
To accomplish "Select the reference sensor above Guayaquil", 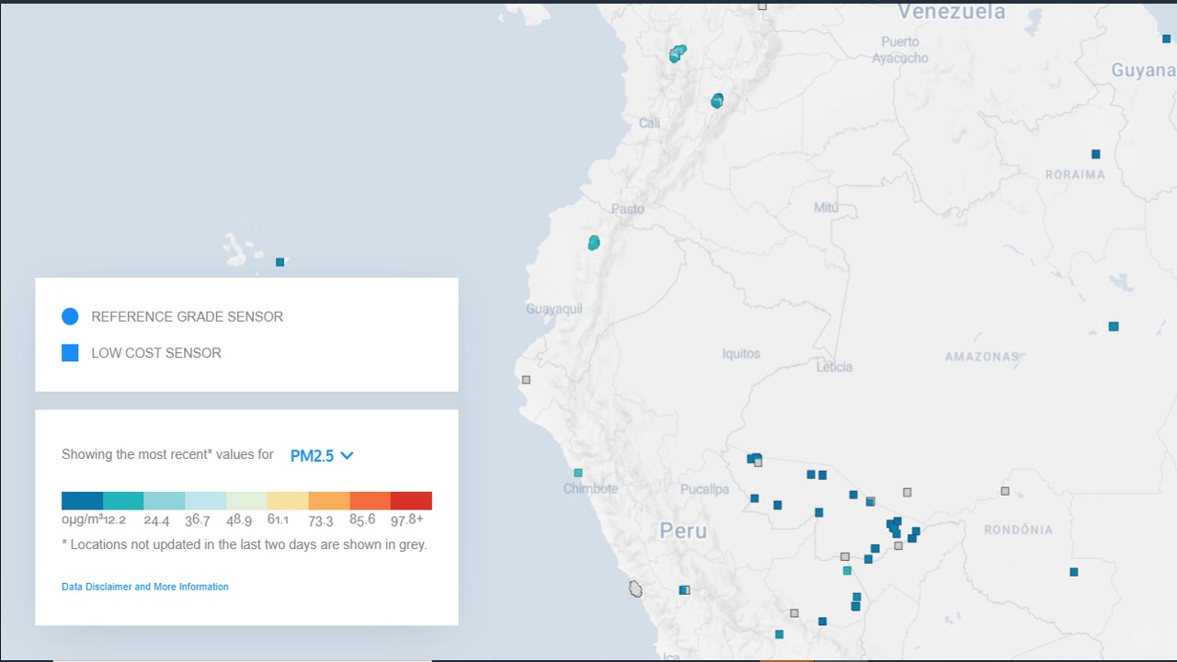I will (594, 243).
